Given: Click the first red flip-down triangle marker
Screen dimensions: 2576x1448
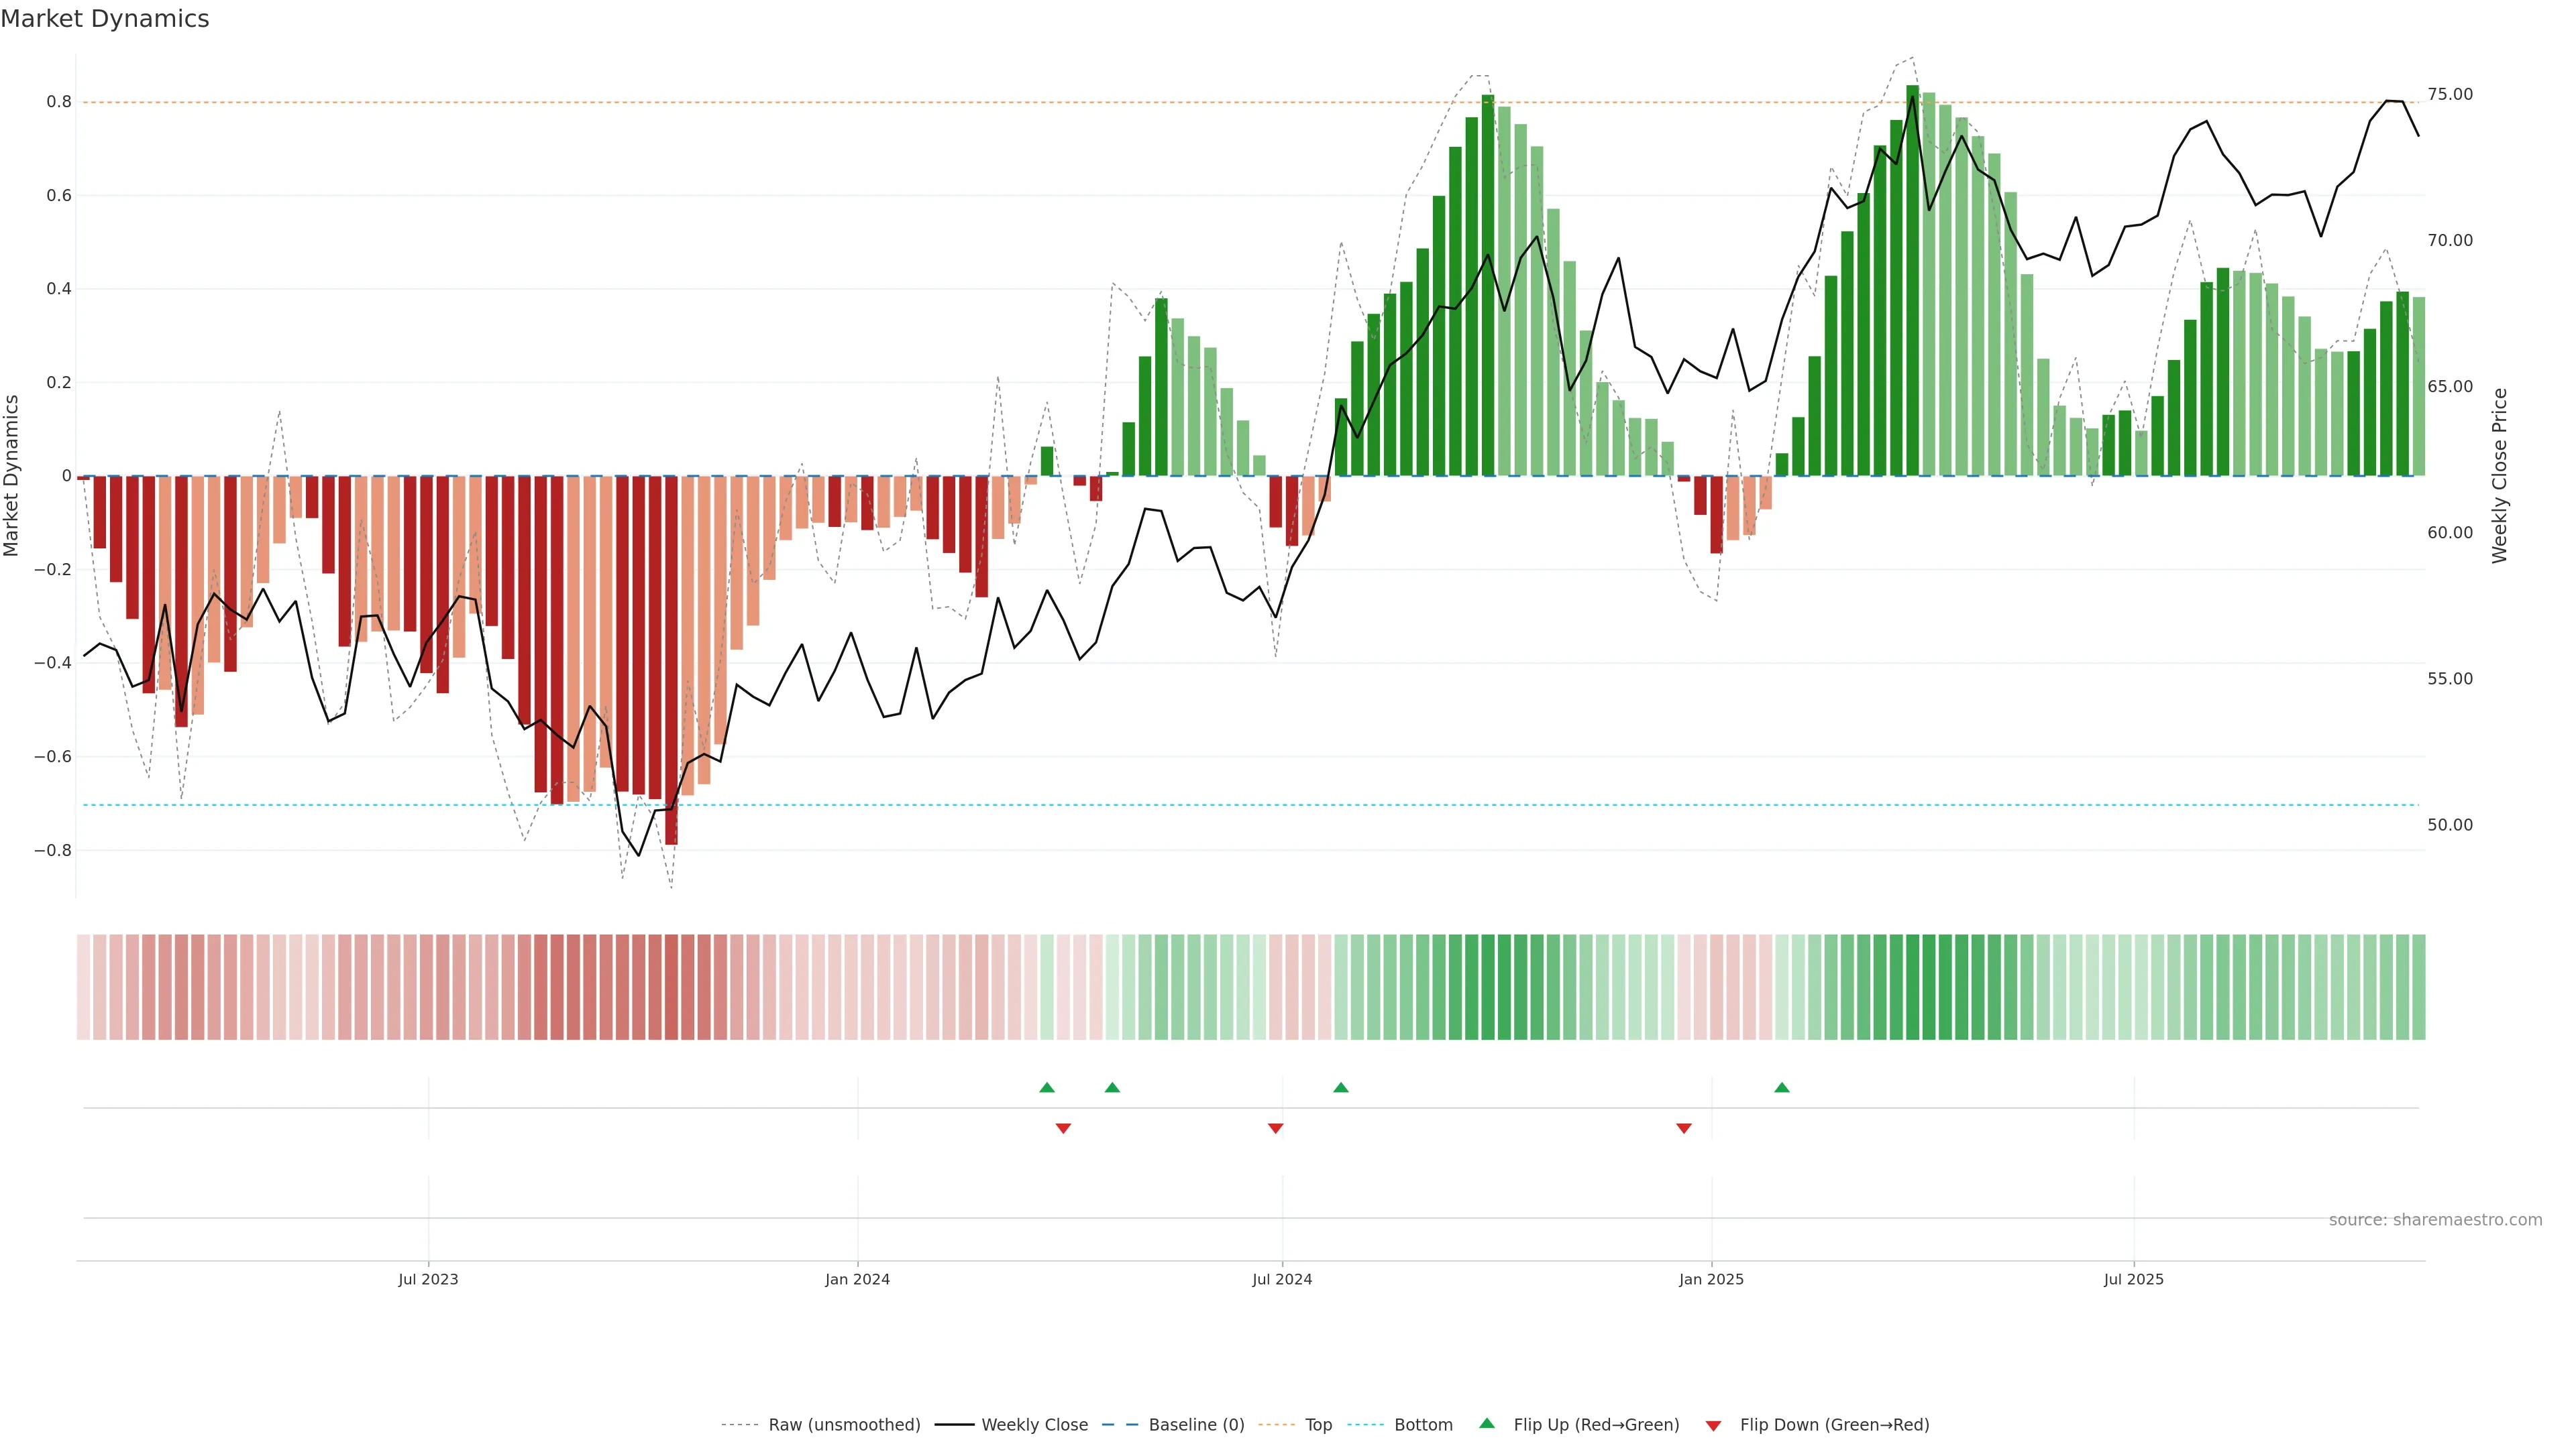Looking at the screenshot, I should (1063, 1128).
